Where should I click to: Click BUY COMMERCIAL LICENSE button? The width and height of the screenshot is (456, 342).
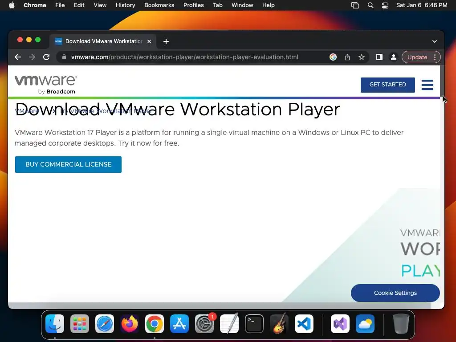pos(68,164)
